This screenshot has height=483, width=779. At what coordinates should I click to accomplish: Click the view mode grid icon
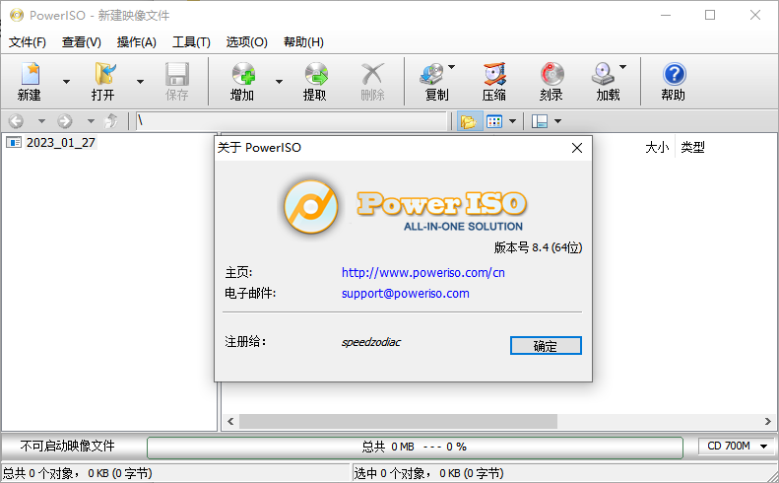tap(494, 121)
